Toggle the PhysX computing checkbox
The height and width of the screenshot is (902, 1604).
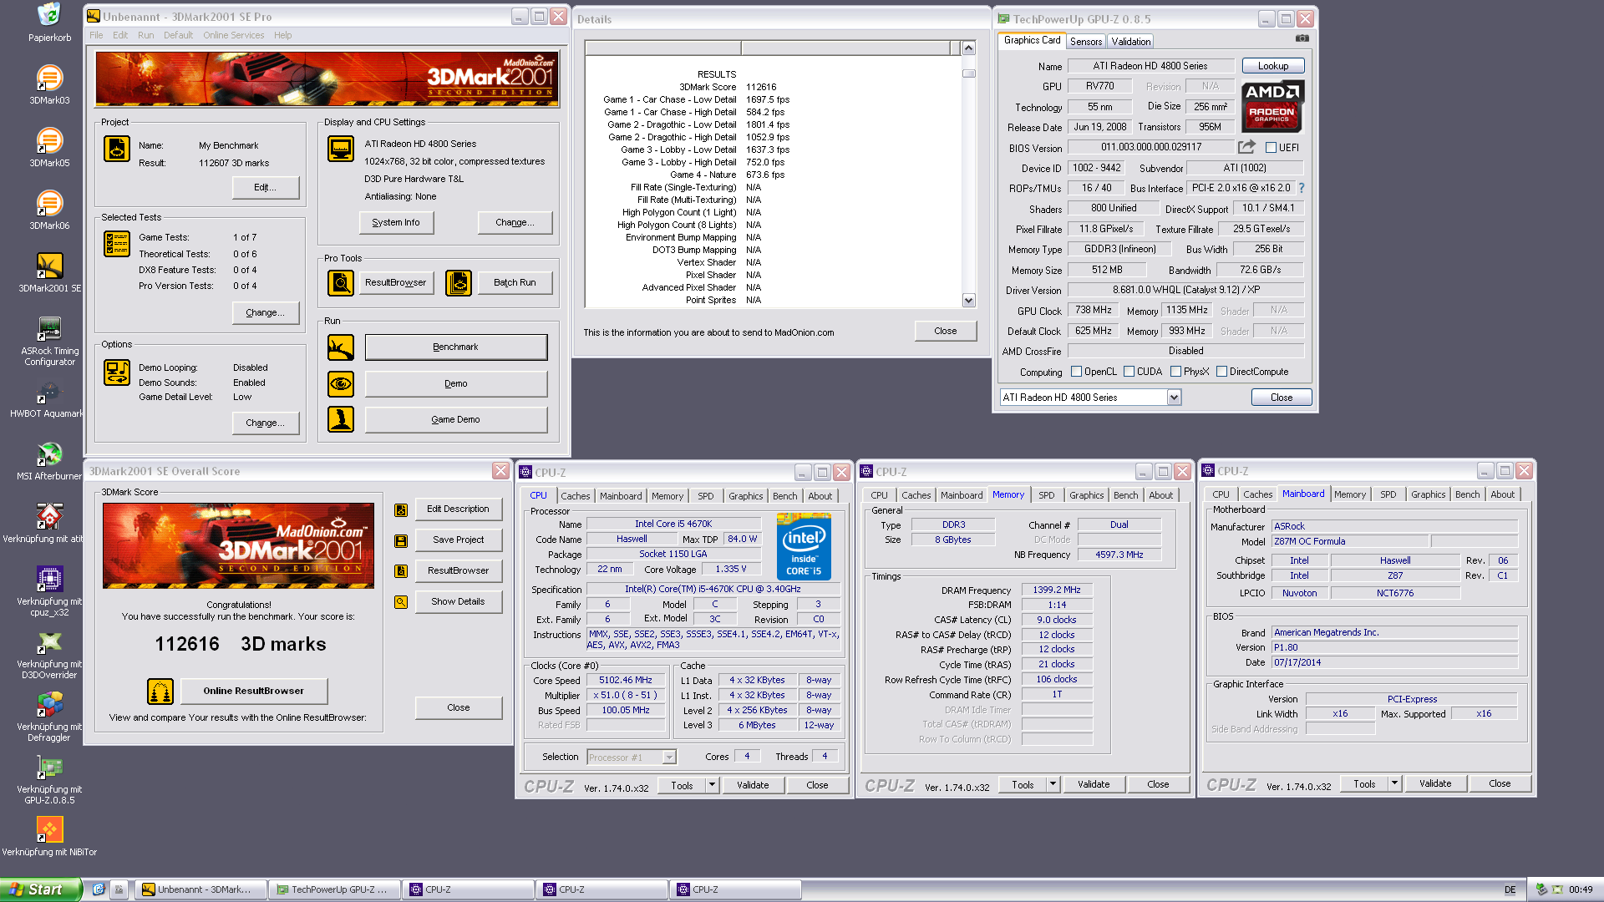tap(1175, 372)
